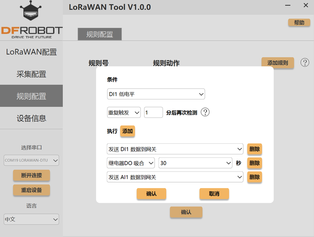The height and width of the screenshot is (237, 314).
Task: Open 设备信息 in the sidebar
Action: coord(31,118)
